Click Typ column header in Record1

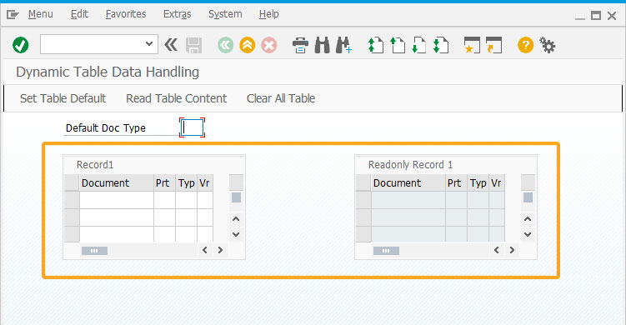(186, 182)
